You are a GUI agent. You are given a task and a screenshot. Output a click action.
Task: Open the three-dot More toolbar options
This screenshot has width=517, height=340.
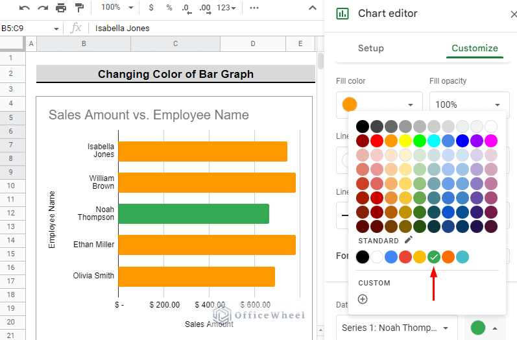click(254, 8)
